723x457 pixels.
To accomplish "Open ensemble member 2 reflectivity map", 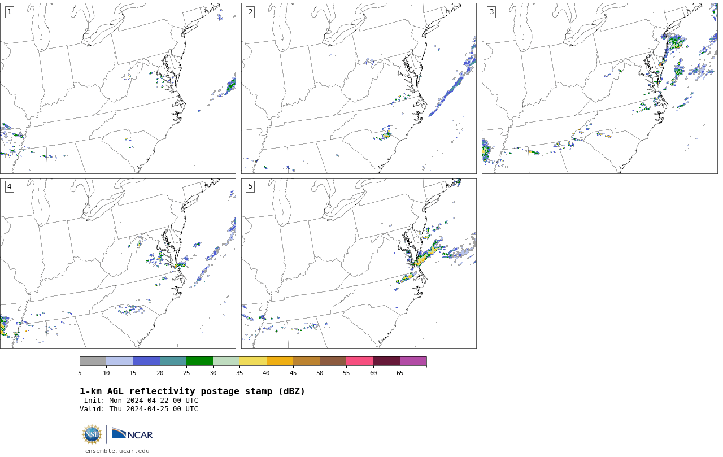I will coord(359,88).
